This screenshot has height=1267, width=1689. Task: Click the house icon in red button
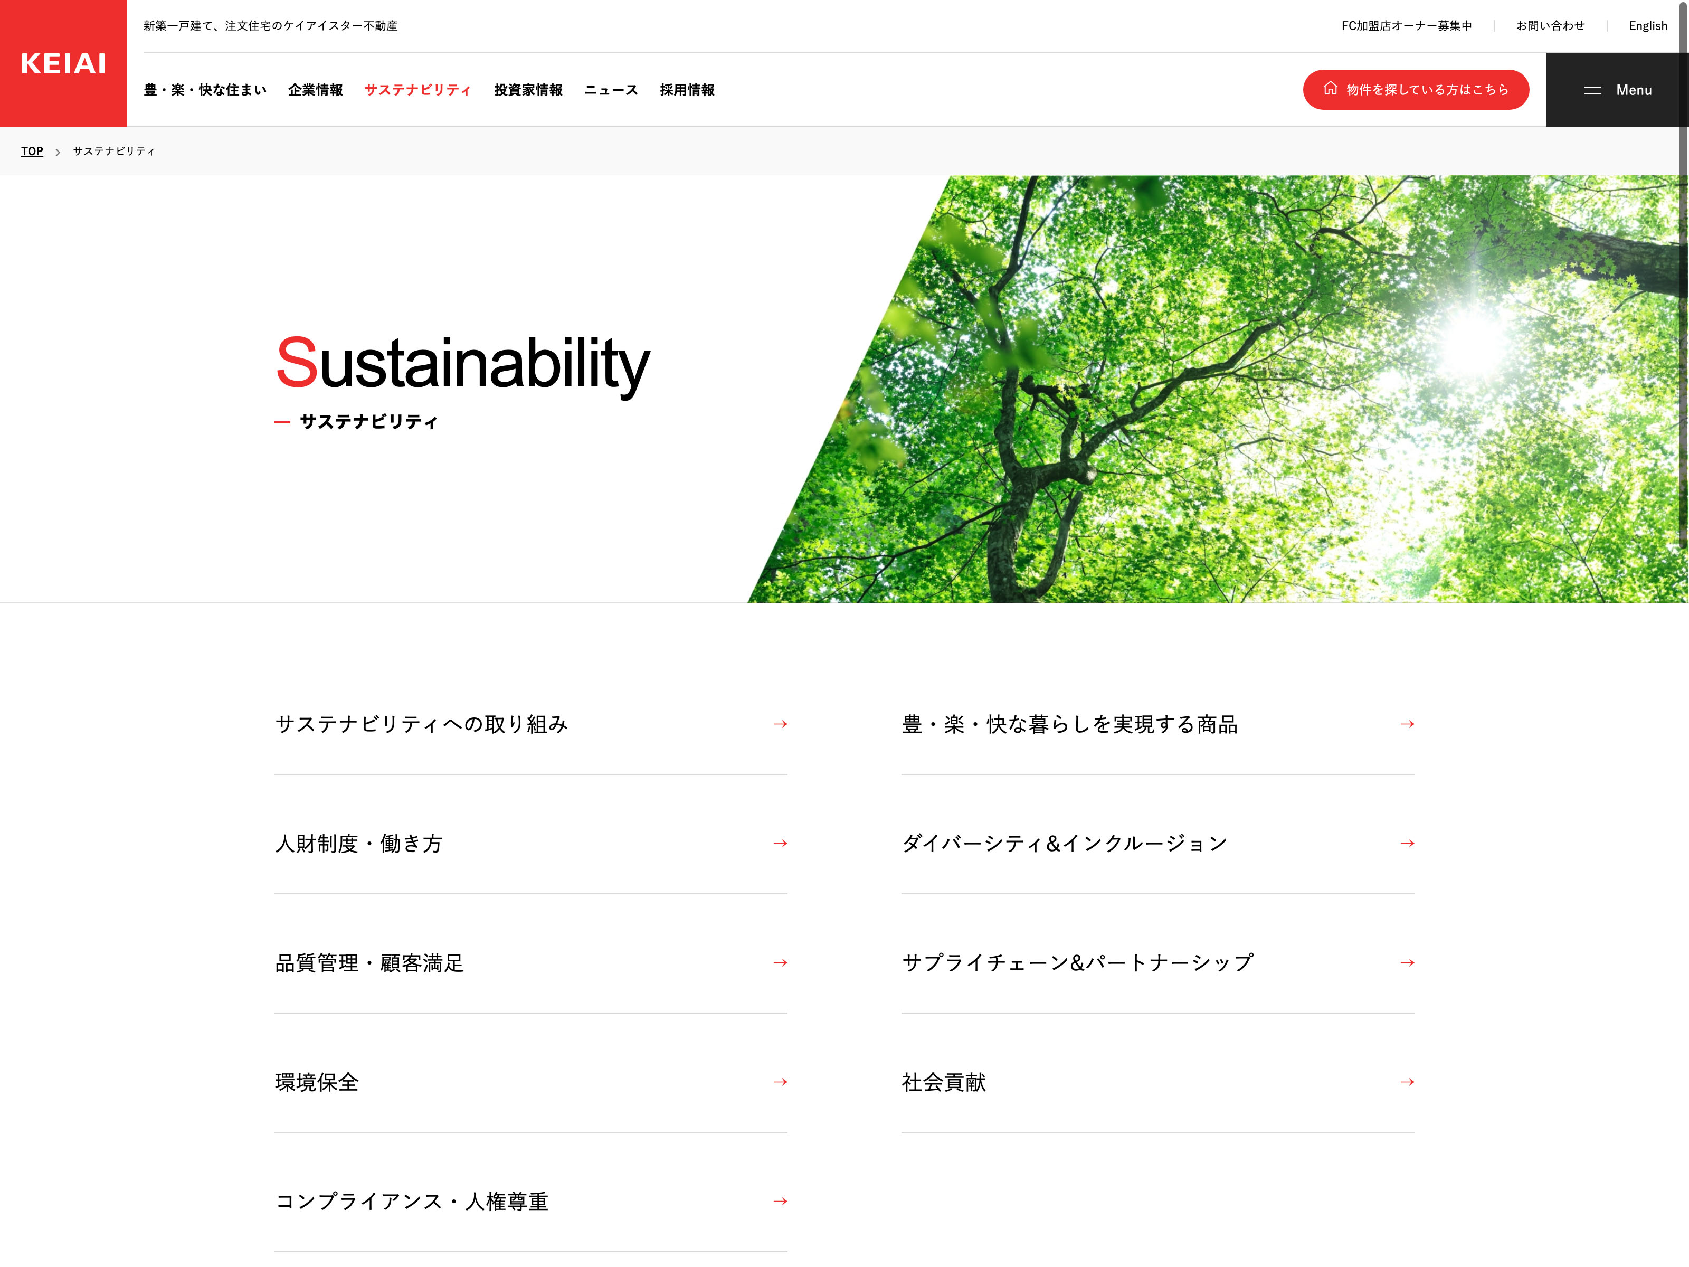pyautogui.click(x=1330, y=89)
